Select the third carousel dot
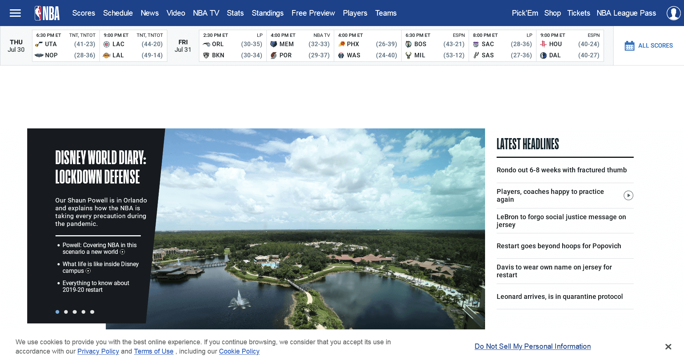The image size is (684, 364). click(x=75, y=312)
